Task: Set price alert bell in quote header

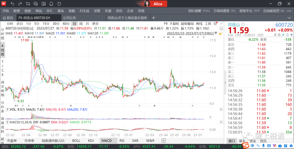Action: coord(287,35)
